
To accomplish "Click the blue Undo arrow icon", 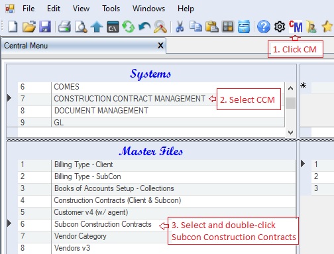I will click(144, 27).
